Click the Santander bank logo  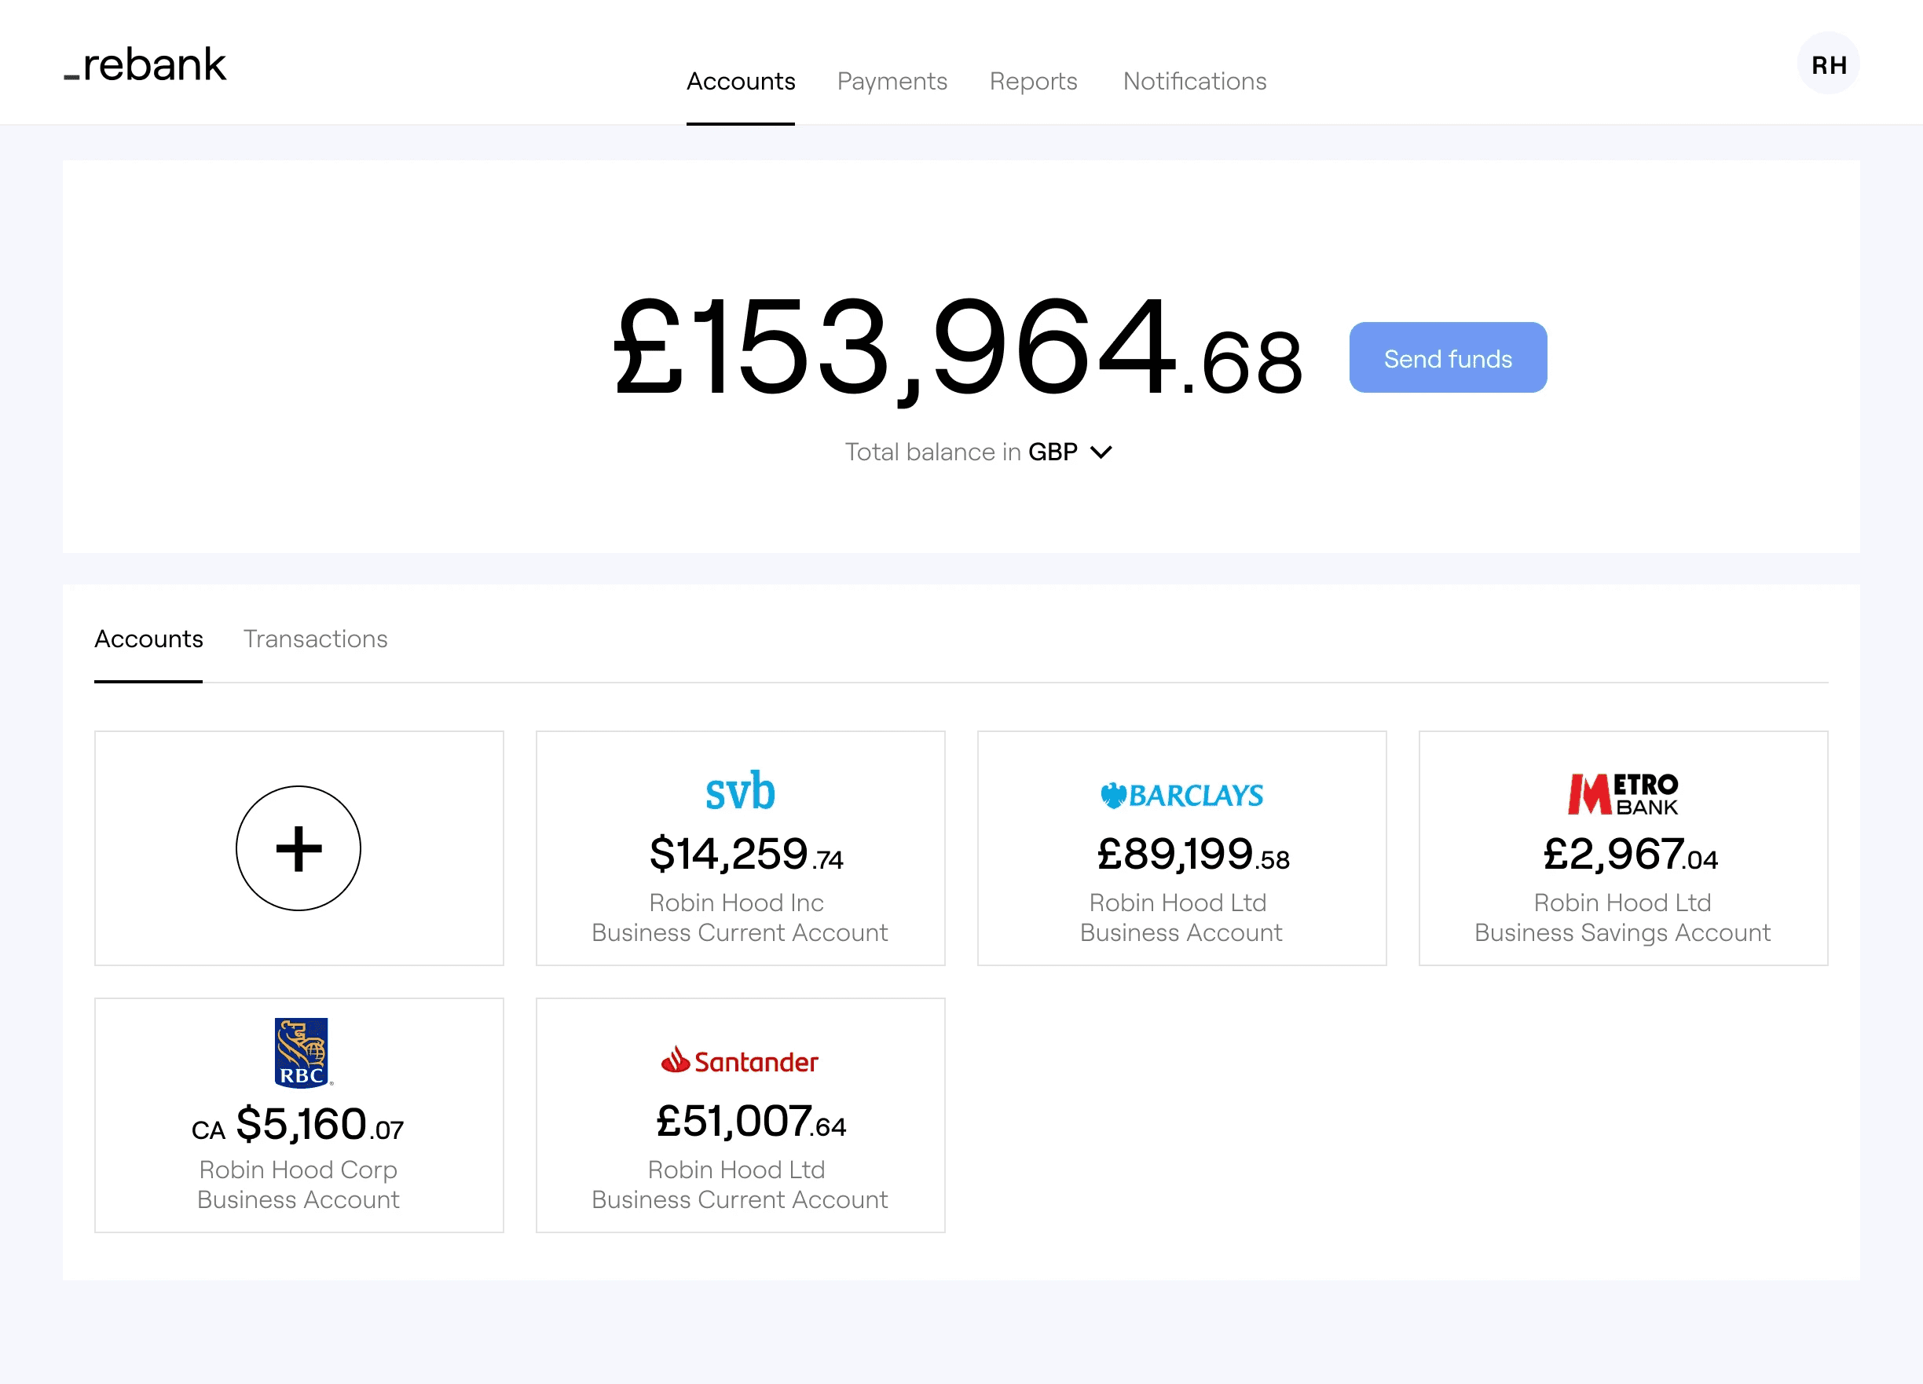coord(738,1060)
